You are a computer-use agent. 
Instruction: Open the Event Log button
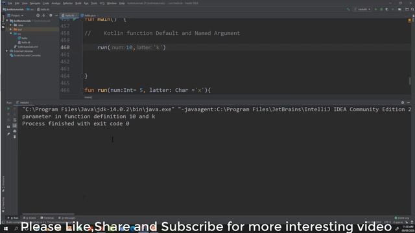tap(402, 218)
